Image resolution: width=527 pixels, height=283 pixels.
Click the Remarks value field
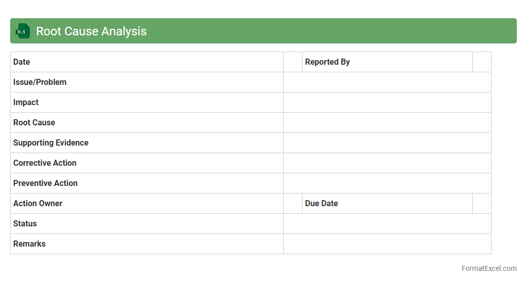(x=387, y=244)
